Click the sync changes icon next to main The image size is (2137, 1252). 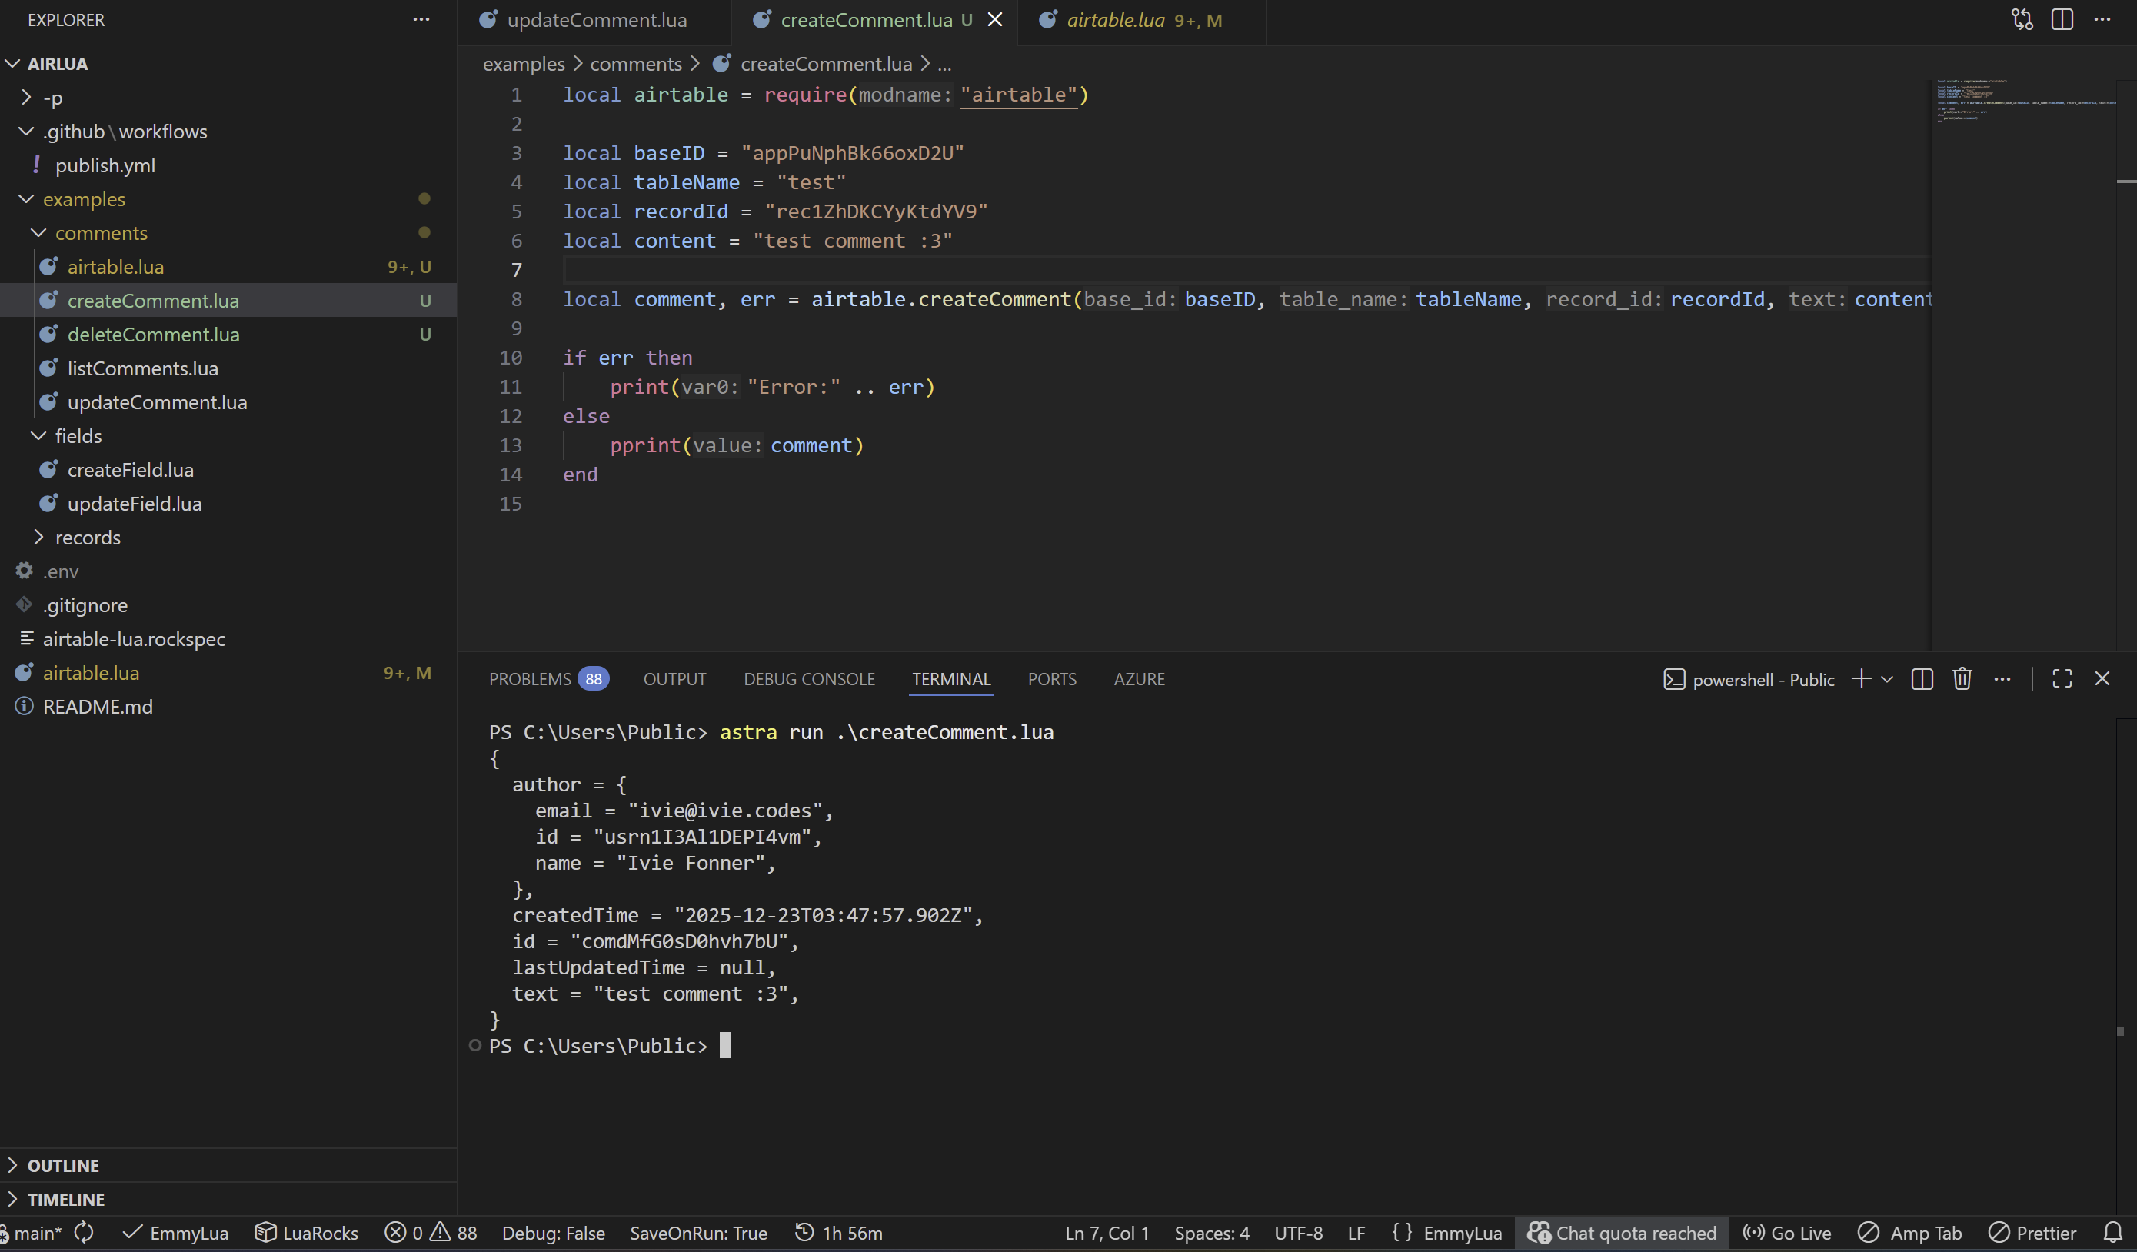tap(84, 1232)
